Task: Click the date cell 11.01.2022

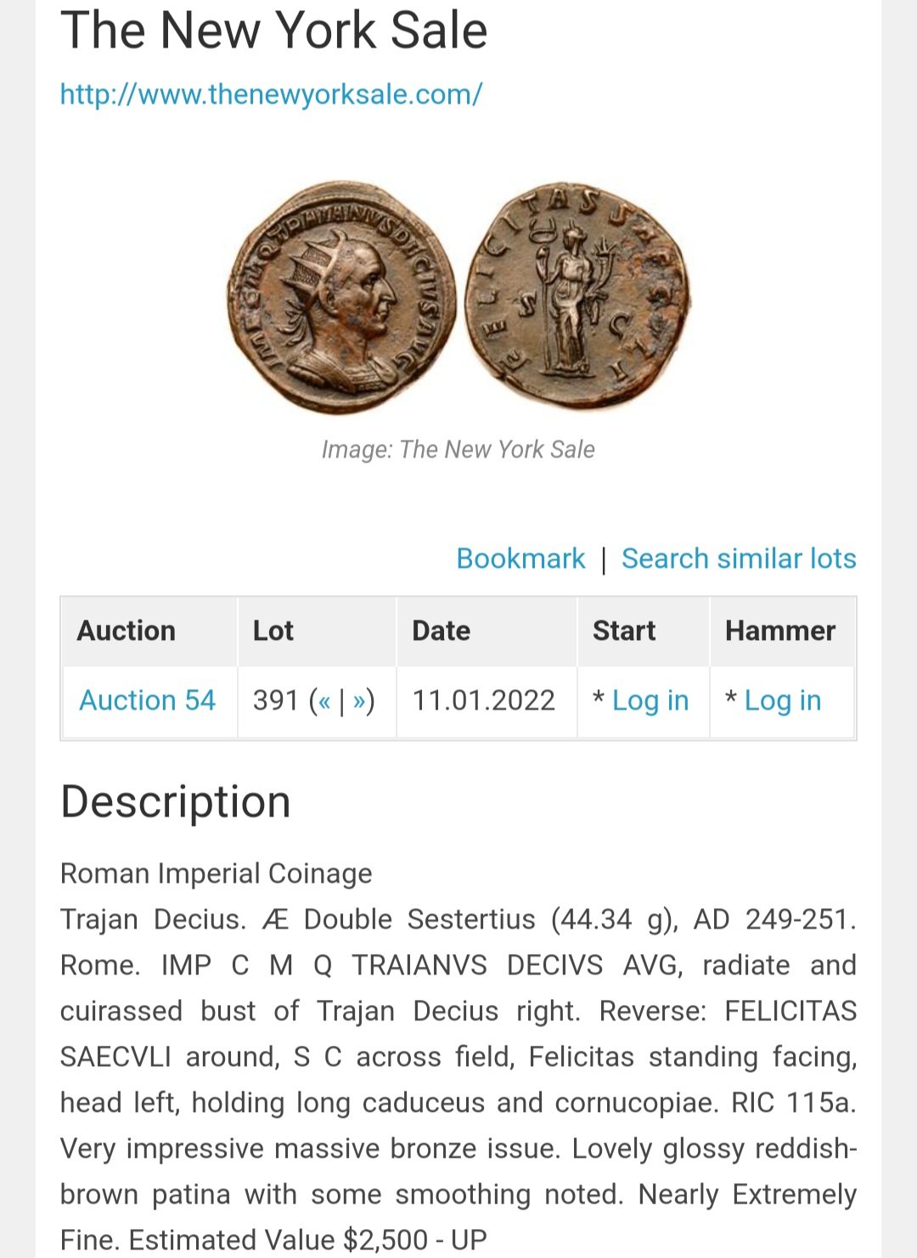Action: point(483,700)
